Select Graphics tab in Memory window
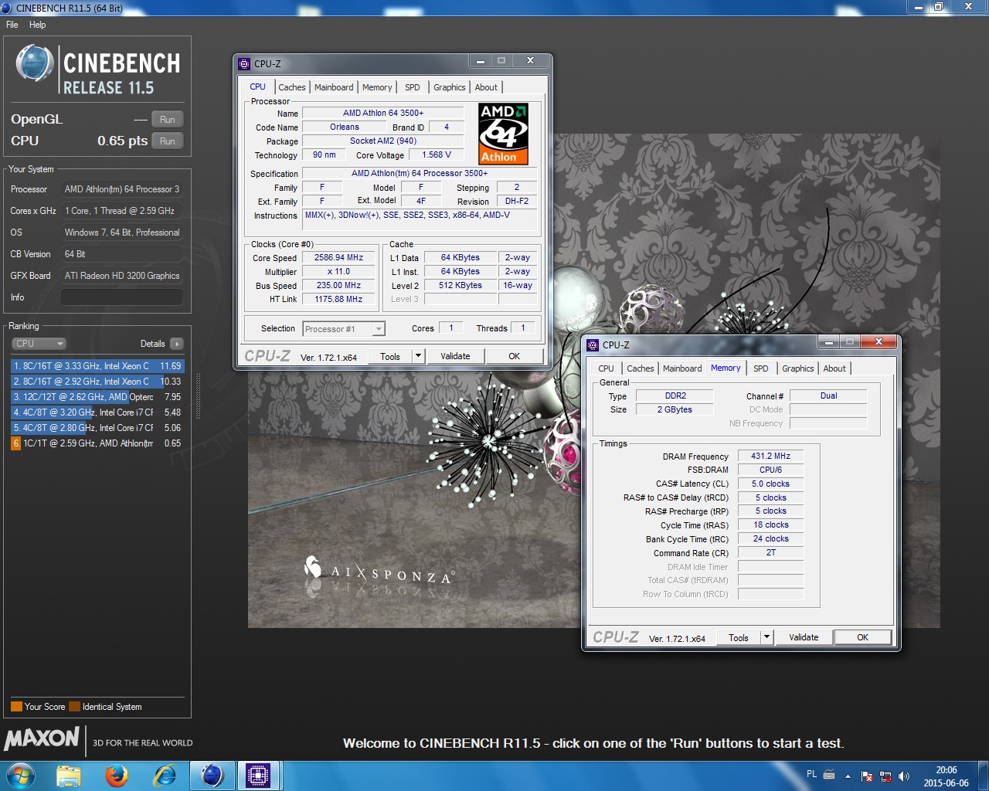This screenshot has width=989, height=791. point(798,368)
